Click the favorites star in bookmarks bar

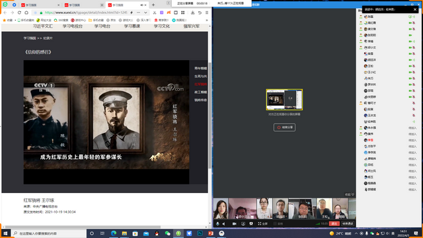(x=5, y=20)
